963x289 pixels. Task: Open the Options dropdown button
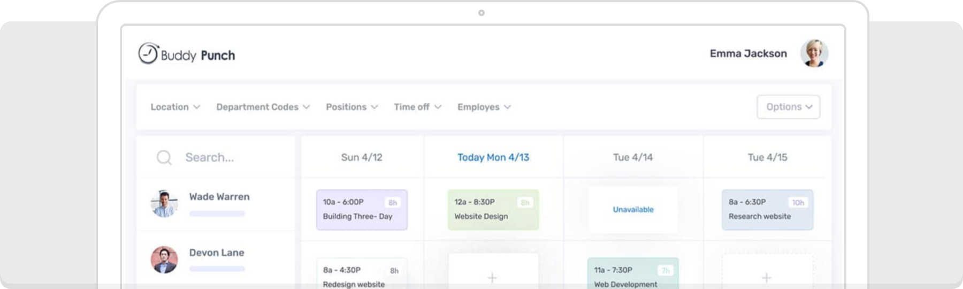pos(789,107)
